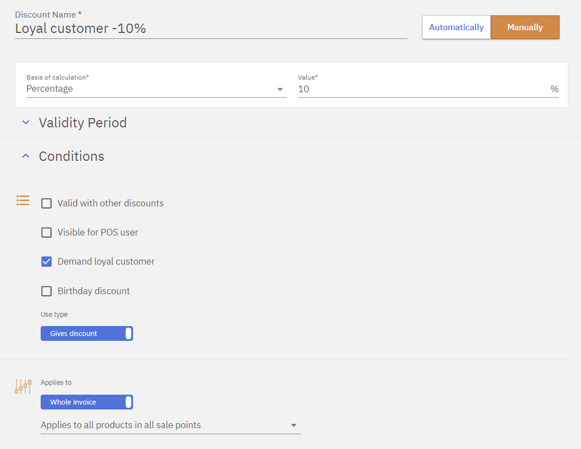581x449 pixels.
Task: Click the Birthday discount label
Action: point(93,291)
